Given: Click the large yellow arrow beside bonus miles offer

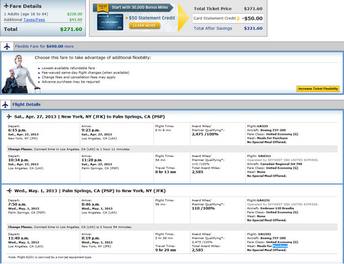Looking at the screenshot, I should coord(183,18).
